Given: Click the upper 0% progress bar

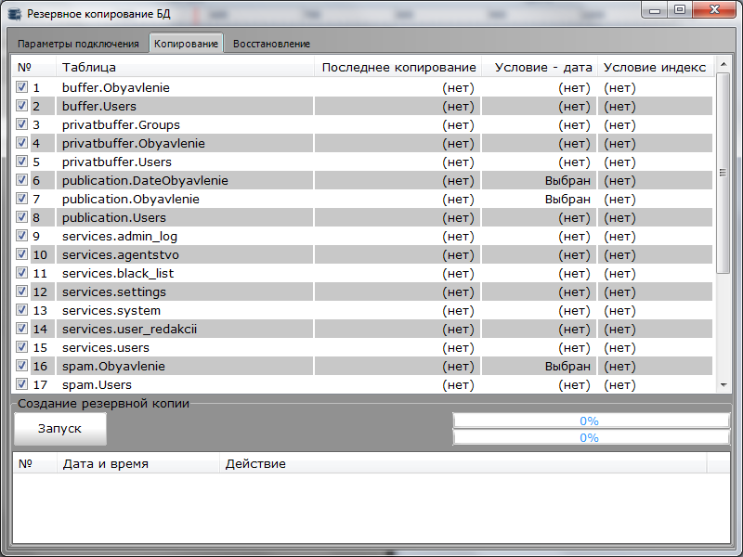Looking at the screenshot, I should click(591, 421).
